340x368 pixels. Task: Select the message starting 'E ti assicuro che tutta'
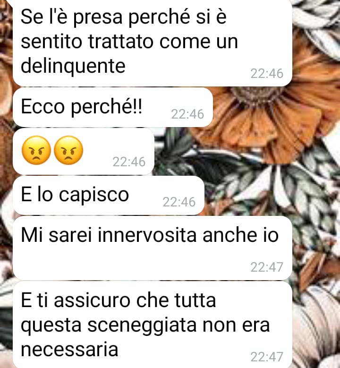[x=153, y=325]
